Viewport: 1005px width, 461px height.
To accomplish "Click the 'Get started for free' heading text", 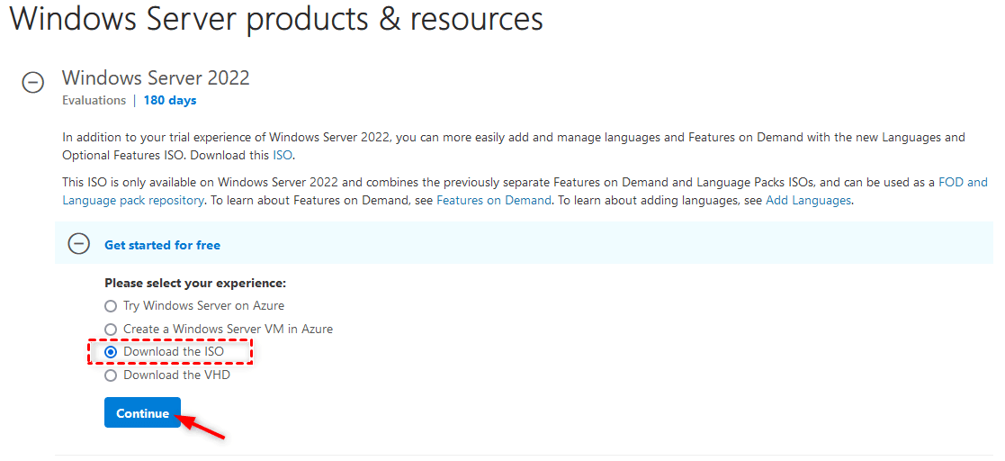I will coord(162,245).
